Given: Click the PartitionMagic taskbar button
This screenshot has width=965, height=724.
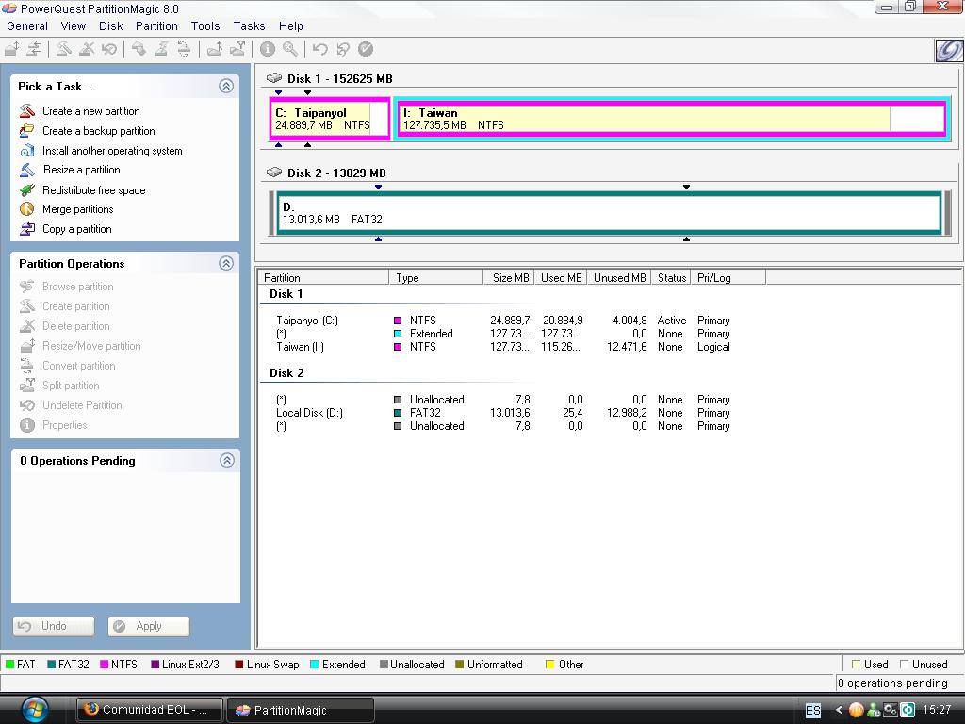Looking at the screenshot, I should 301,710.
